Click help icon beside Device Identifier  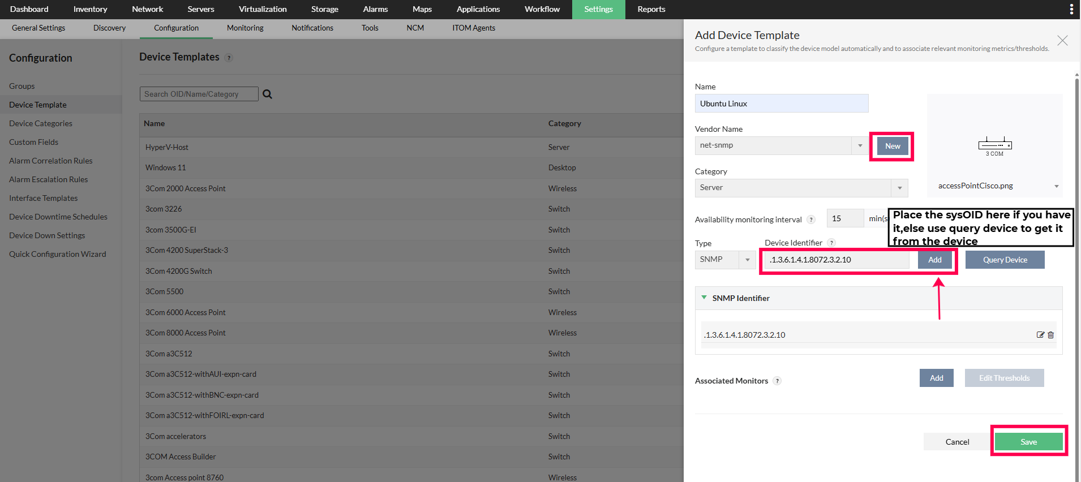(831, 243)
